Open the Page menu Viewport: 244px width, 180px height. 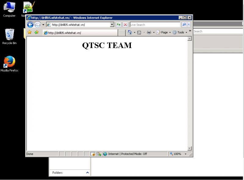coord(163,32)
